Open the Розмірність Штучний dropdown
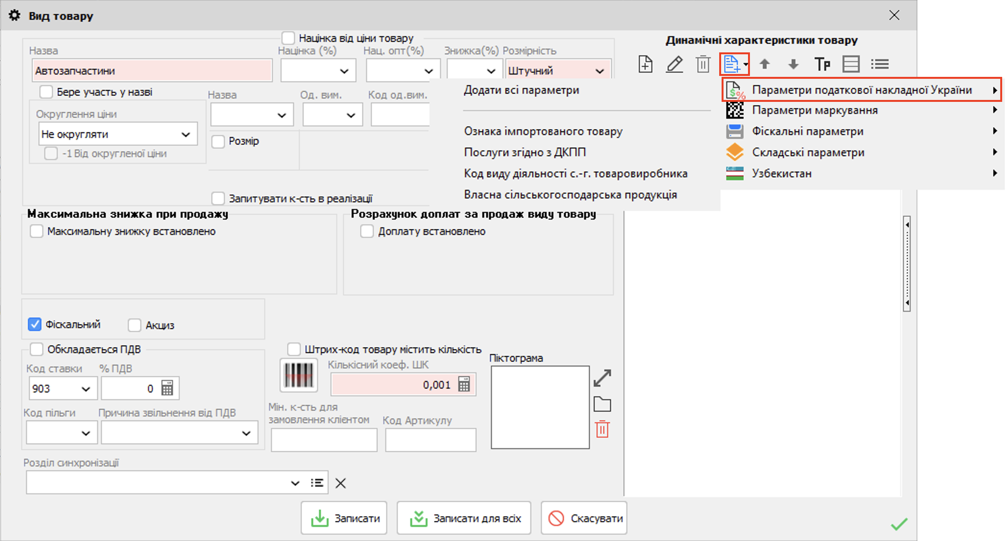Image resolution: width=1006 pixels, height=541 pixels. [600, 71]
